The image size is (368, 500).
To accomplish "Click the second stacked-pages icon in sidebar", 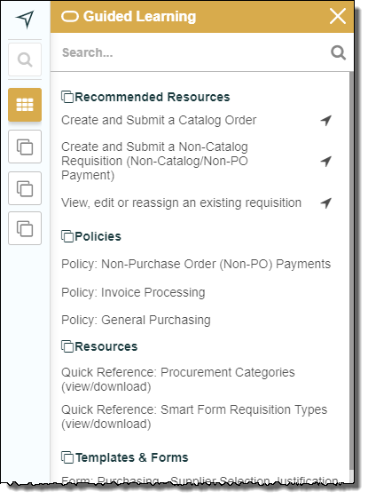I will (25, 188).
